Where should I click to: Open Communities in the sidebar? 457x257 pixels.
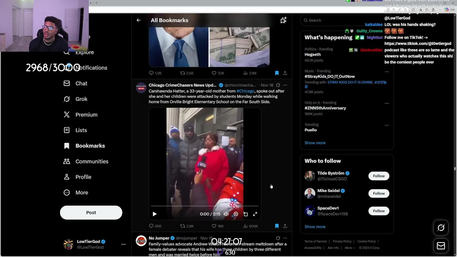[86, 161]
